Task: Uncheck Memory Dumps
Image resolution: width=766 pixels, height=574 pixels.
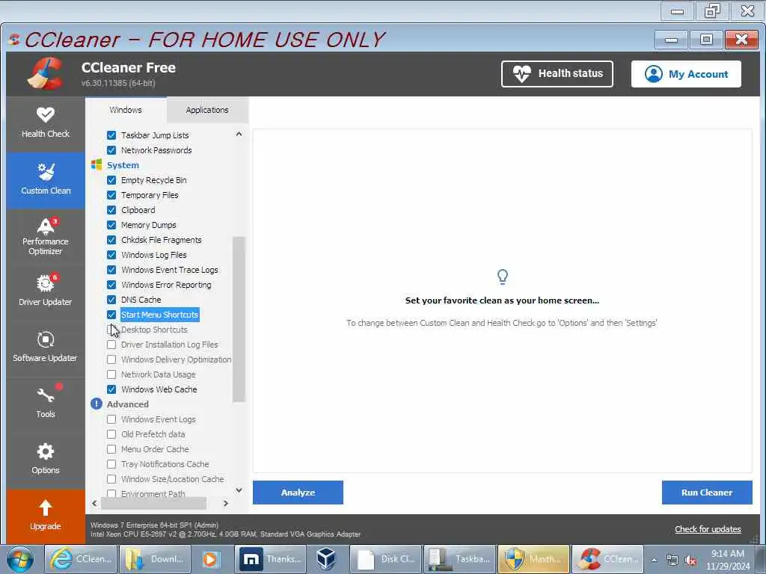Action: [111, 225]
